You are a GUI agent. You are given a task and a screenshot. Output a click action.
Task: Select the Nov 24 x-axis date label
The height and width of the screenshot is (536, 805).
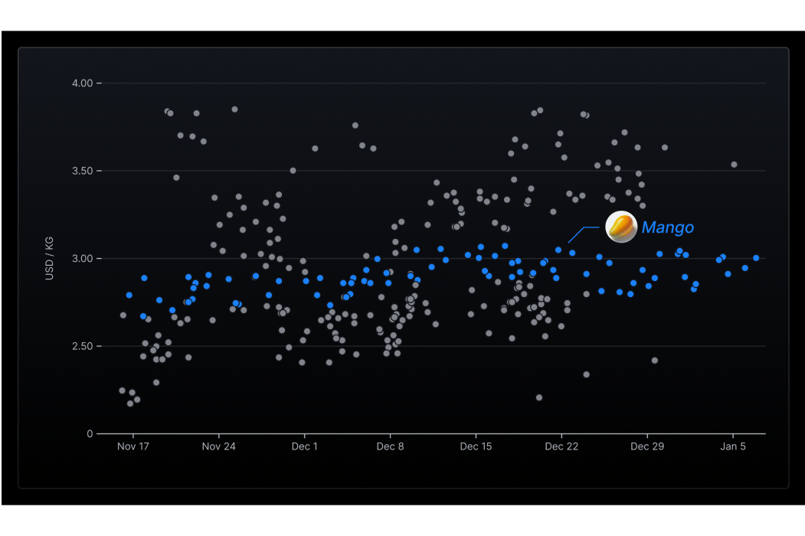click(x=218, y=446)
